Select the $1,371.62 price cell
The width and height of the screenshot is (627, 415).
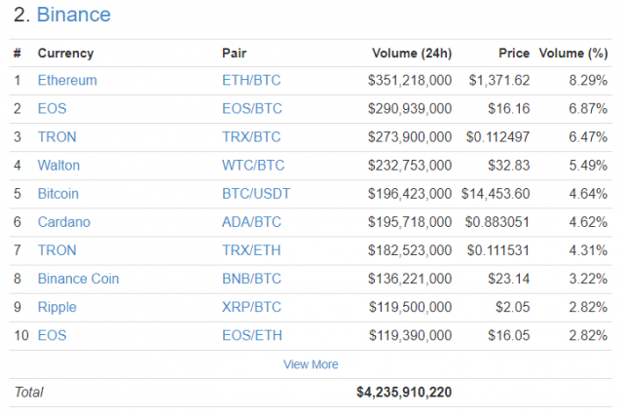[x=499, y=81]
